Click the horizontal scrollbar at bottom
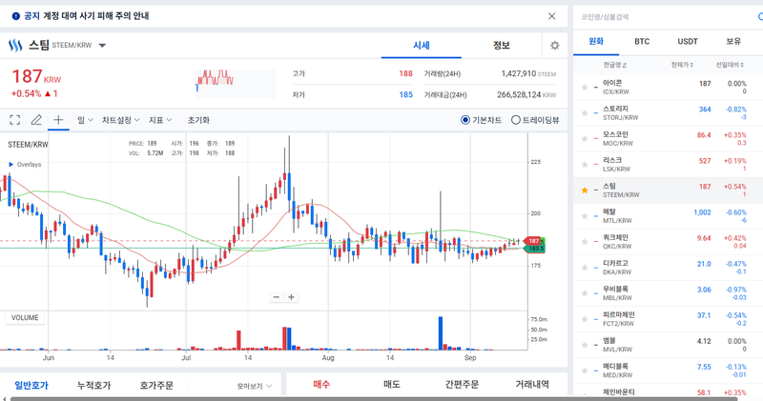 [x=375, y=398]
